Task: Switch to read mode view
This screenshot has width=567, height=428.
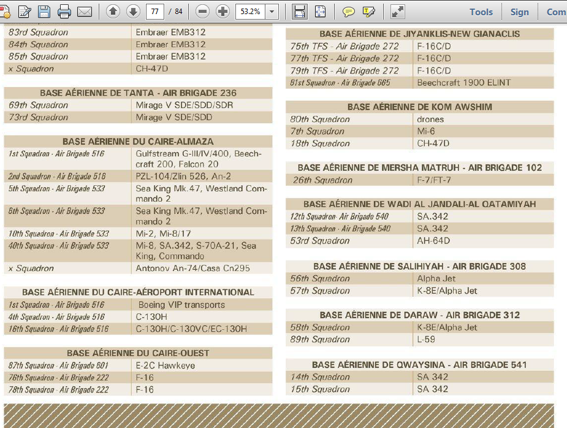Action: click(397, 12)
